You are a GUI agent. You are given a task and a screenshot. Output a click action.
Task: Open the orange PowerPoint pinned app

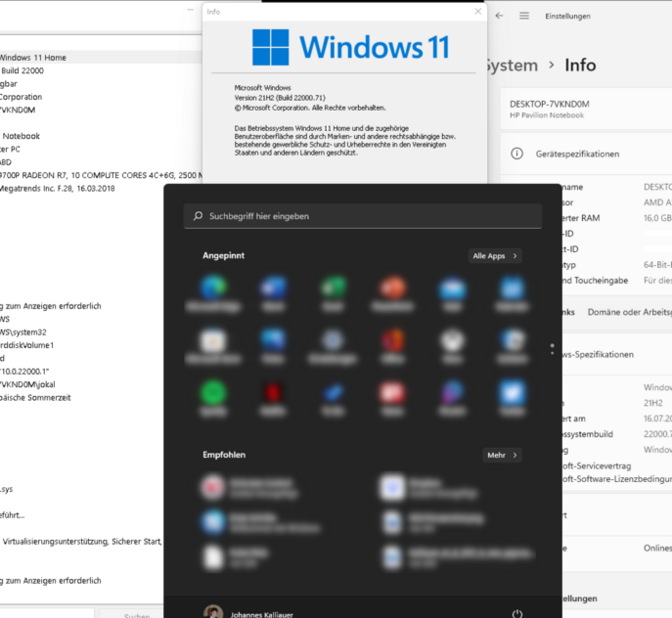392,287
